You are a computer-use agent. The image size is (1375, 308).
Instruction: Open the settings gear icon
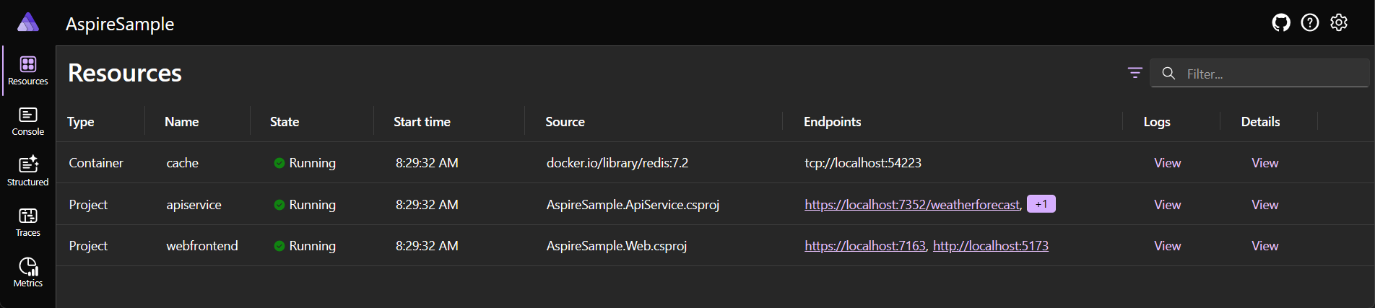pos(1339,23)
